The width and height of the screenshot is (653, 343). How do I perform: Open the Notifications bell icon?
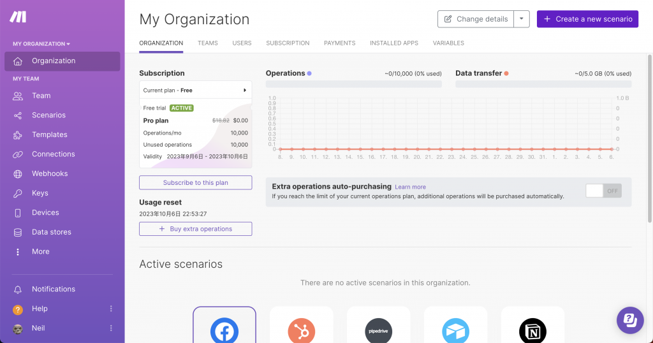[17, 289]
